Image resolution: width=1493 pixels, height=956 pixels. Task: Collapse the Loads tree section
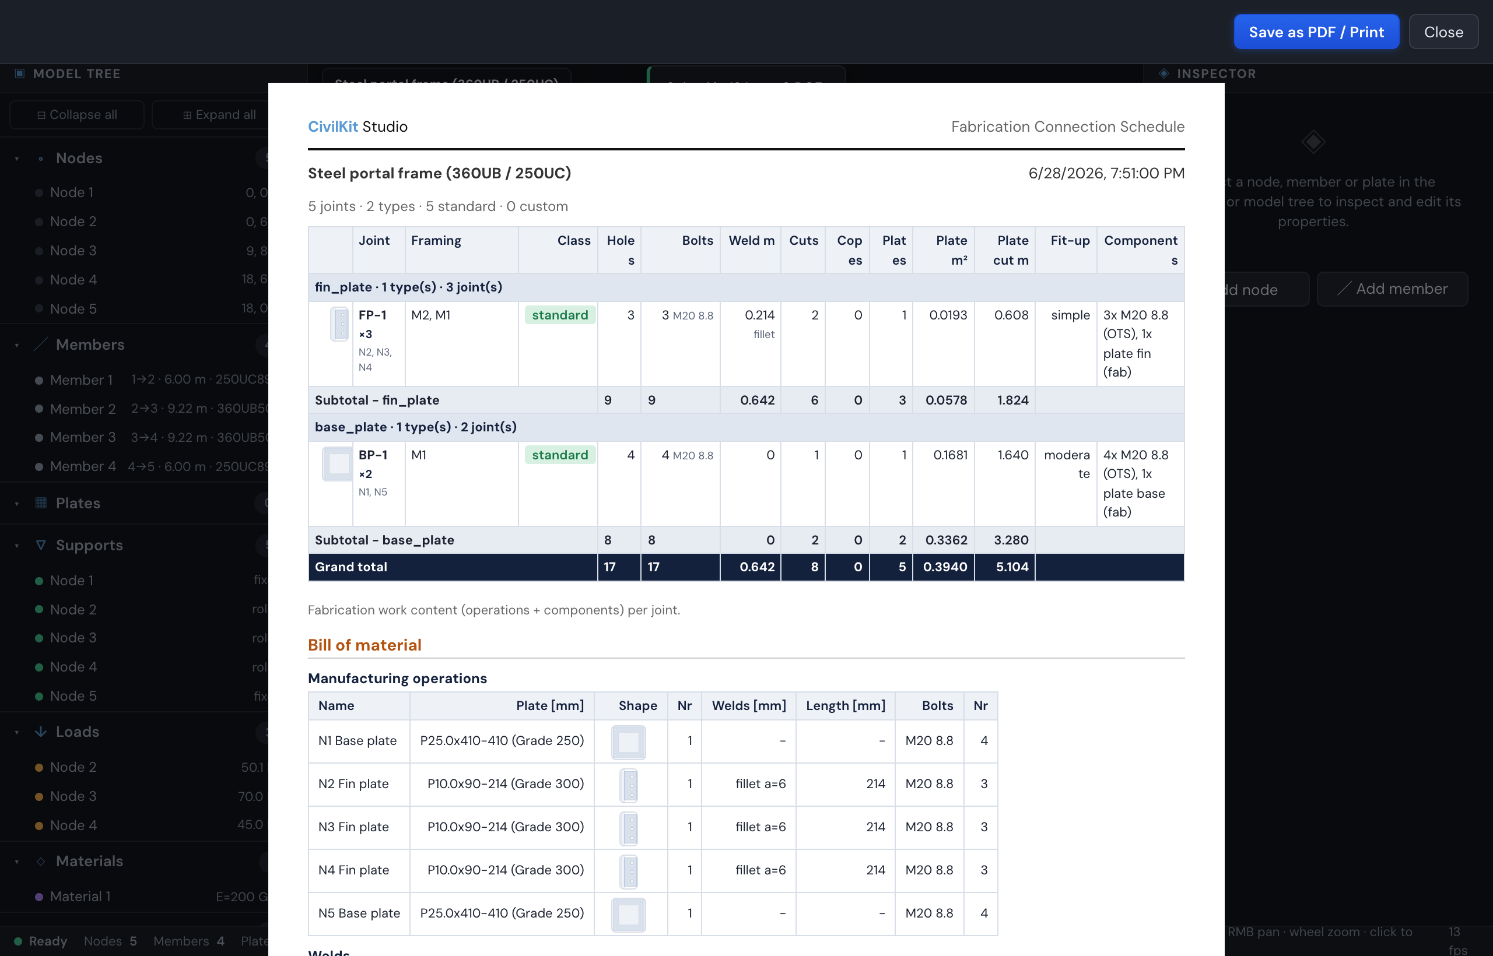[x=17, y=733]
